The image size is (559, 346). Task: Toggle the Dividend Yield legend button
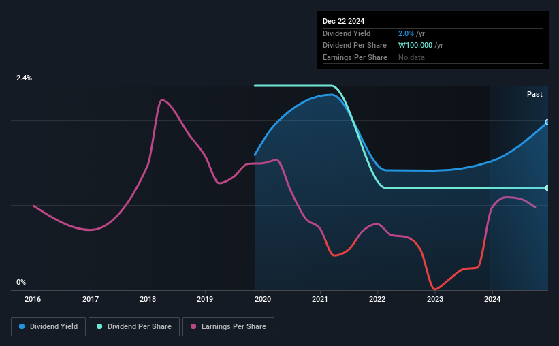(48, 327)
